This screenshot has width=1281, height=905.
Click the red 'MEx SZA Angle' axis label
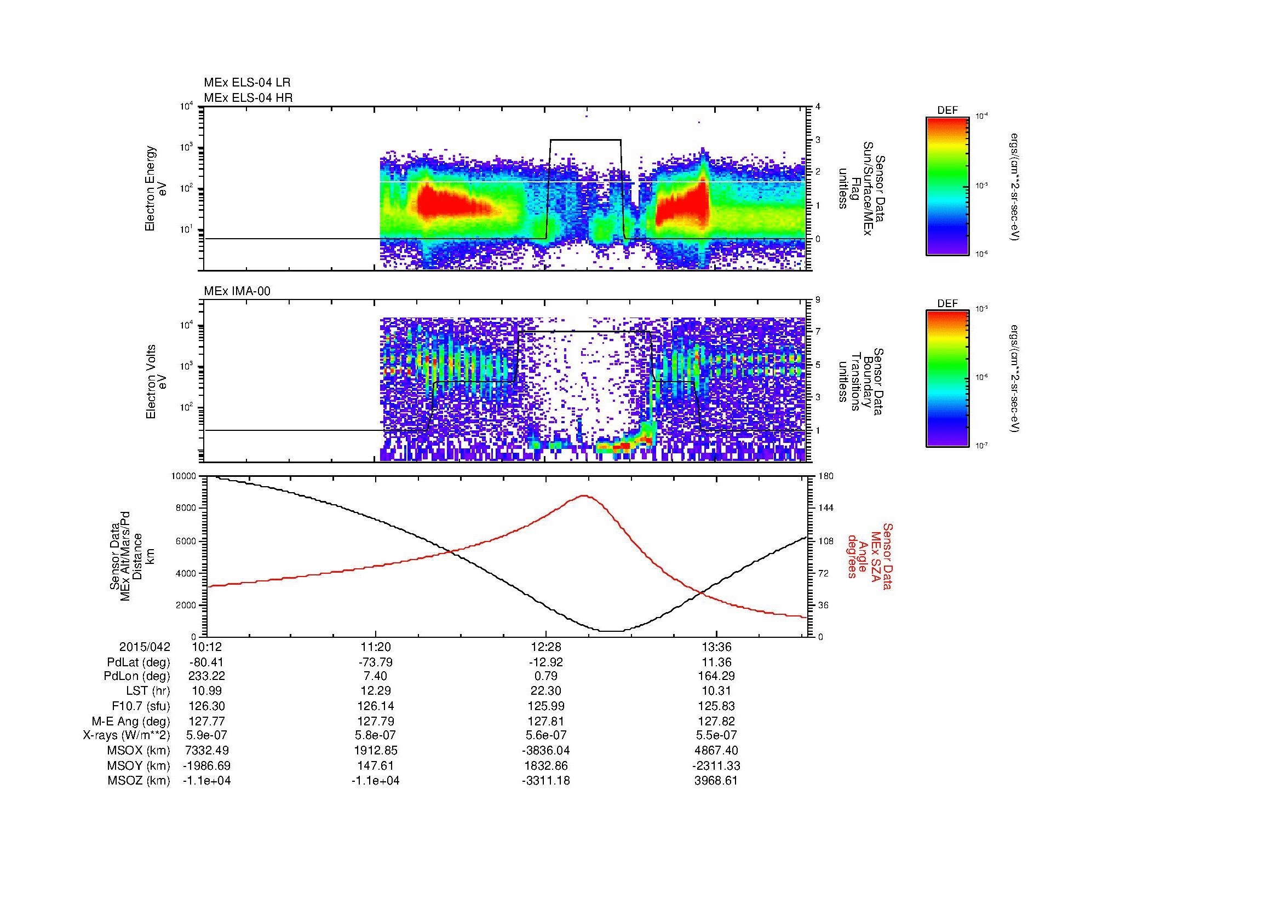(870, 556)
